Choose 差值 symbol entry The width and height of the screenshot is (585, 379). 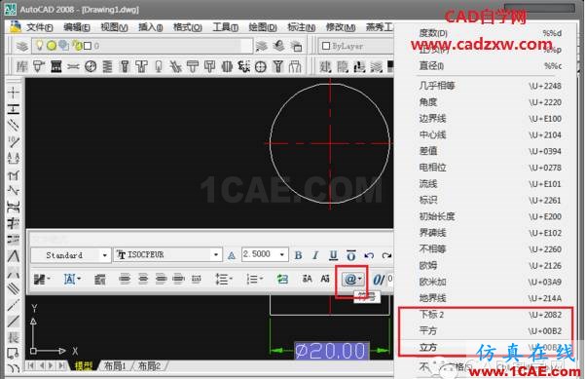pos(490,151)
